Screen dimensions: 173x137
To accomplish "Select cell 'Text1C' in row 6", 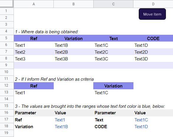I will pyautogui.click(x=113, y=45).
